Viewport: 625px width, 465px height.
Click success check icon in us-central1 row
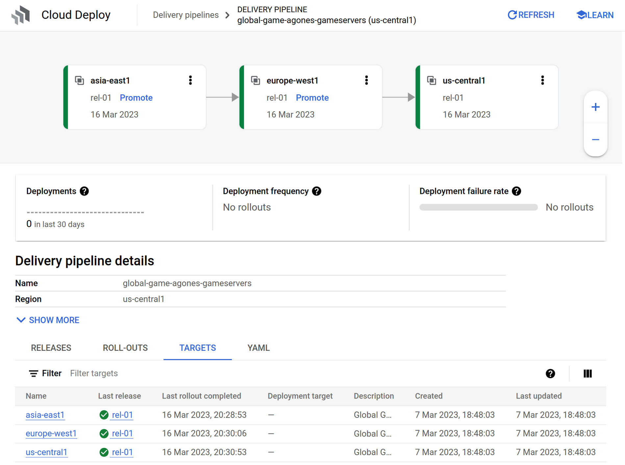tap(104, 452)
